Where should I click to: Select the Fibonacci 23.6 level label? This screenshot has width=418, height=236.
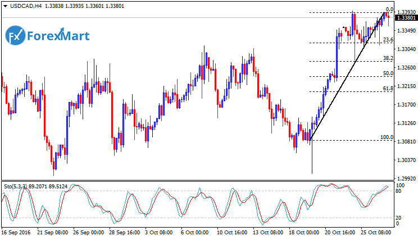tap(388, 40)
